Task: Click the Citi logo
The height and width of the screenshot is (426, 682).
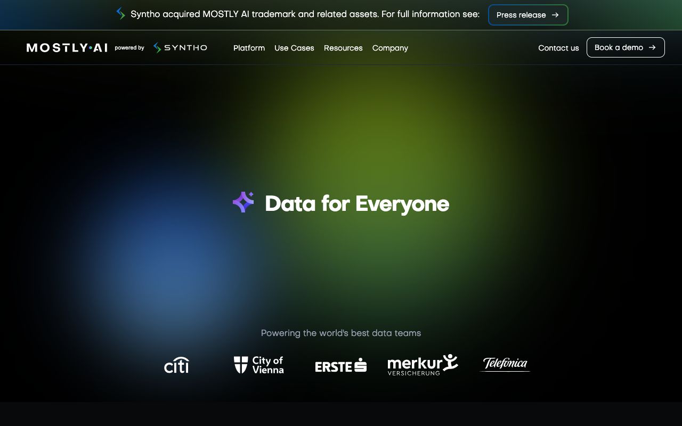Action: [x=176, y=365]
